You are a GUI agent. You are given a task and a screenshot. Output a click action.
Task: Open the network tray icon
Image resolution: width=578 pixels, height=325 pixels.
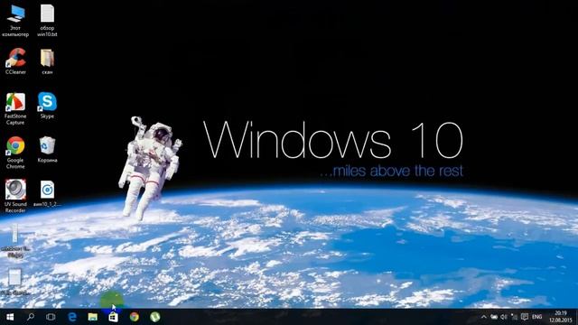(x=514, y=317)
